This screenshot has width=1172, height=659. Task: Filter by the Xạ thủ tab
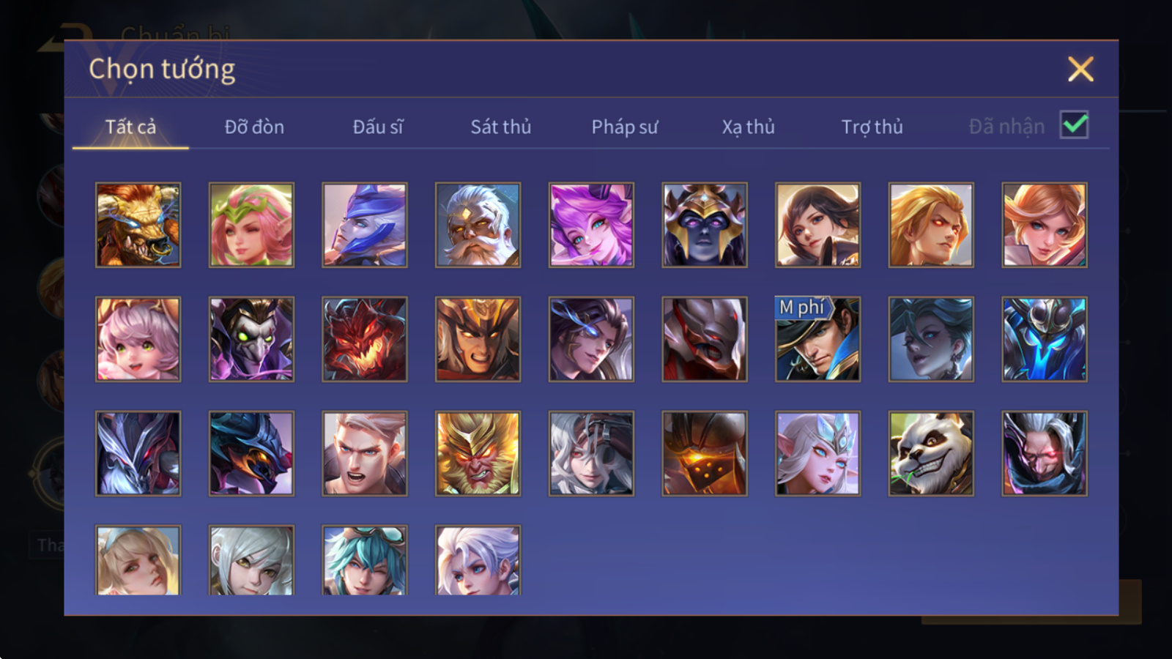(x=748, y=127)
